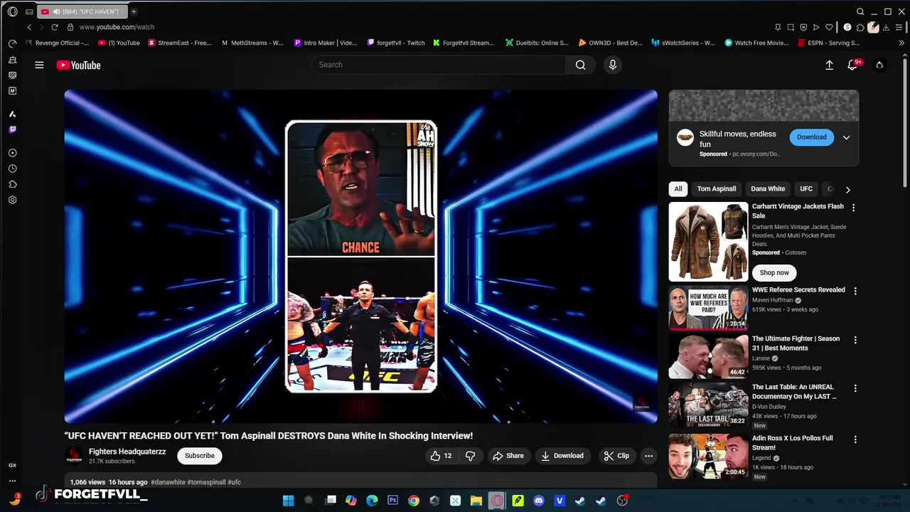
Task: Open the forgetfvll - Twitch bookmark
Action: [x=395, y=43]
